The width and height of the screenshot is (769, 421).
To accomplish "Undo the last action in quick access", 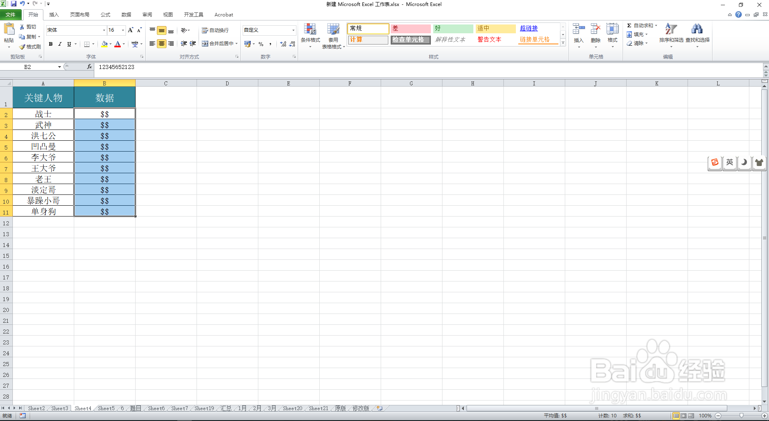I will tap(22, 4).
